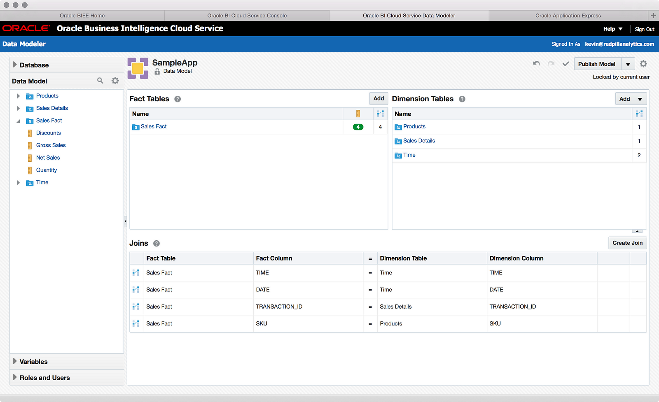The image size is (659, 402).
Task: Click the Create Join button
Action: tap(627, 243)
